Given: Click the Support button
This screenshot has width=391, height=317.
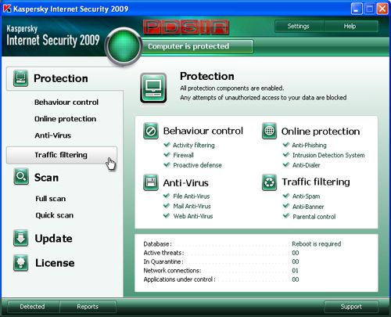Looking at the screenshot, I should point(351,307).
